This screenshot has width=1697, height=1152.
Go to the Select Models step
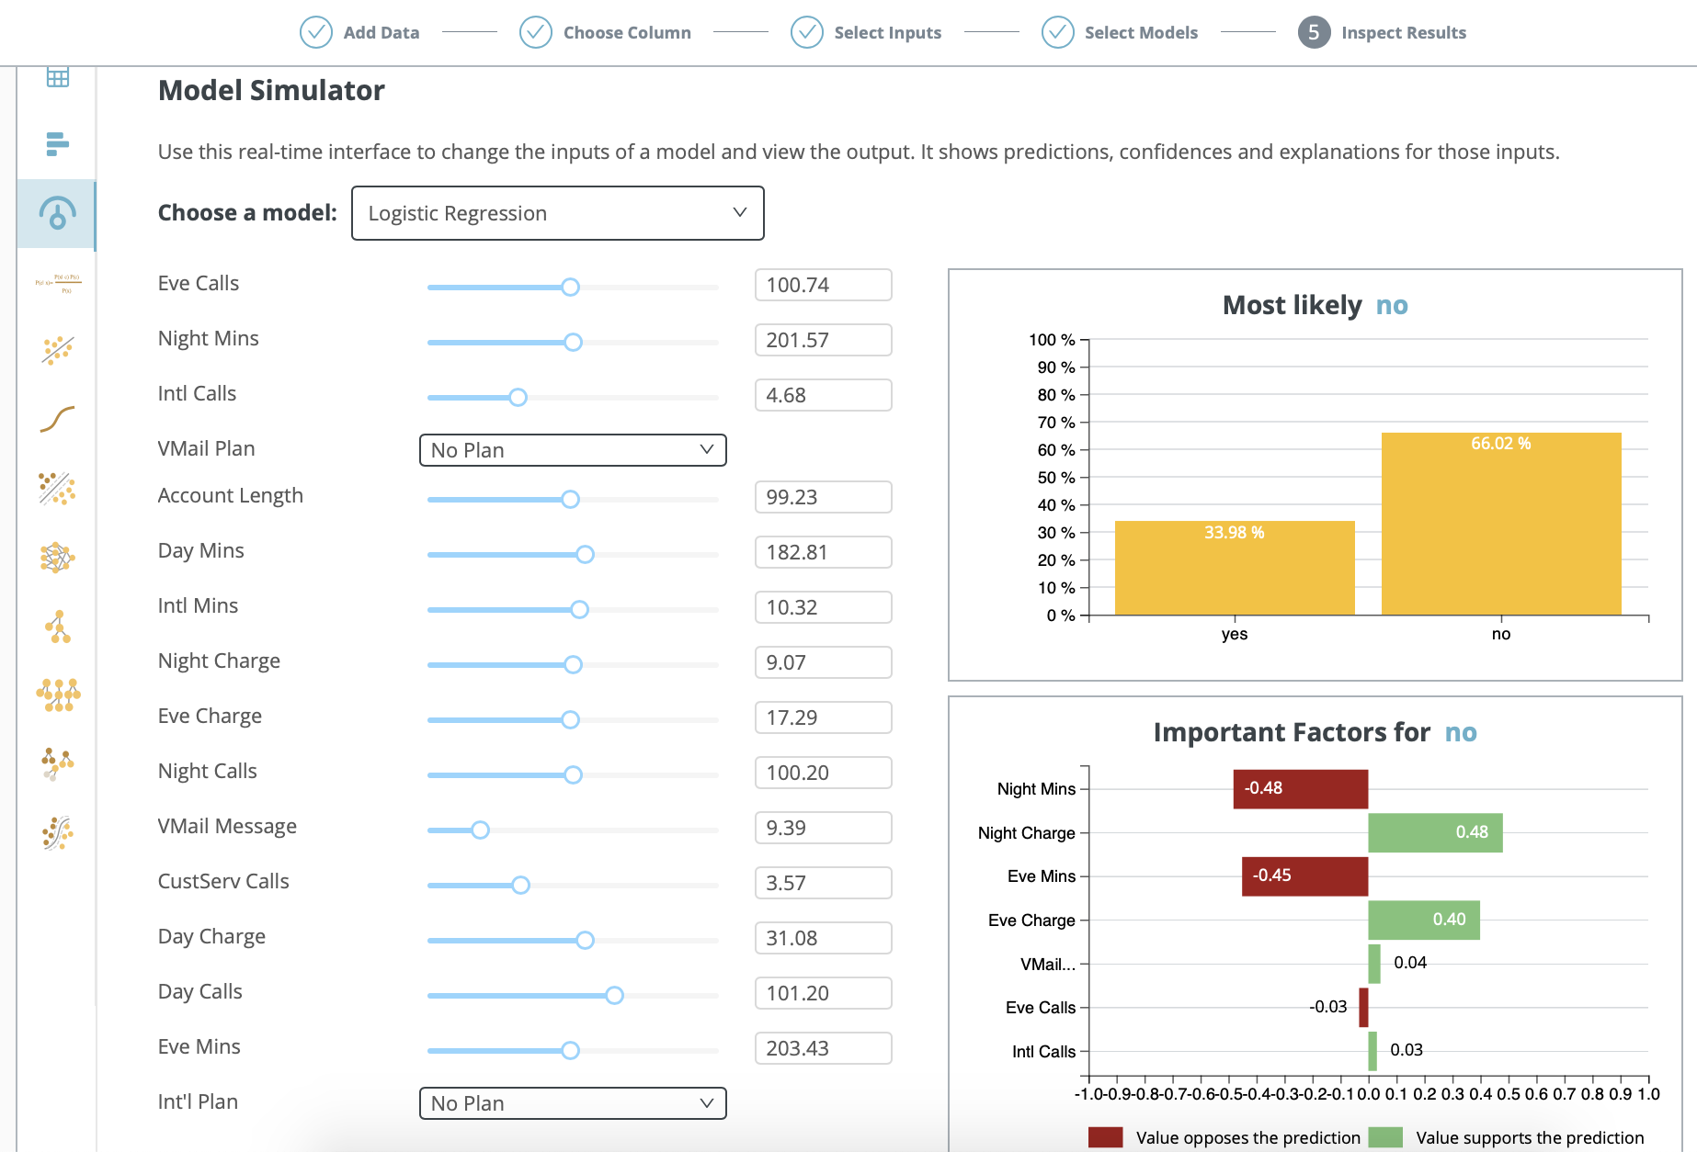click(x=1120, y=33)
